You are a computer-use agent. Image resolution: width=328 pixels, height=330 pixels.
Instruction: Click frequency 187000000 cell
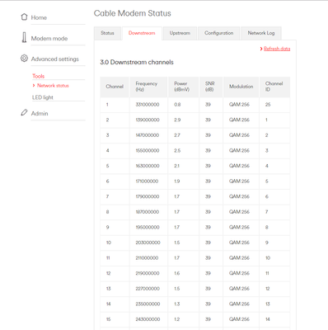click(x=148, y=212)
